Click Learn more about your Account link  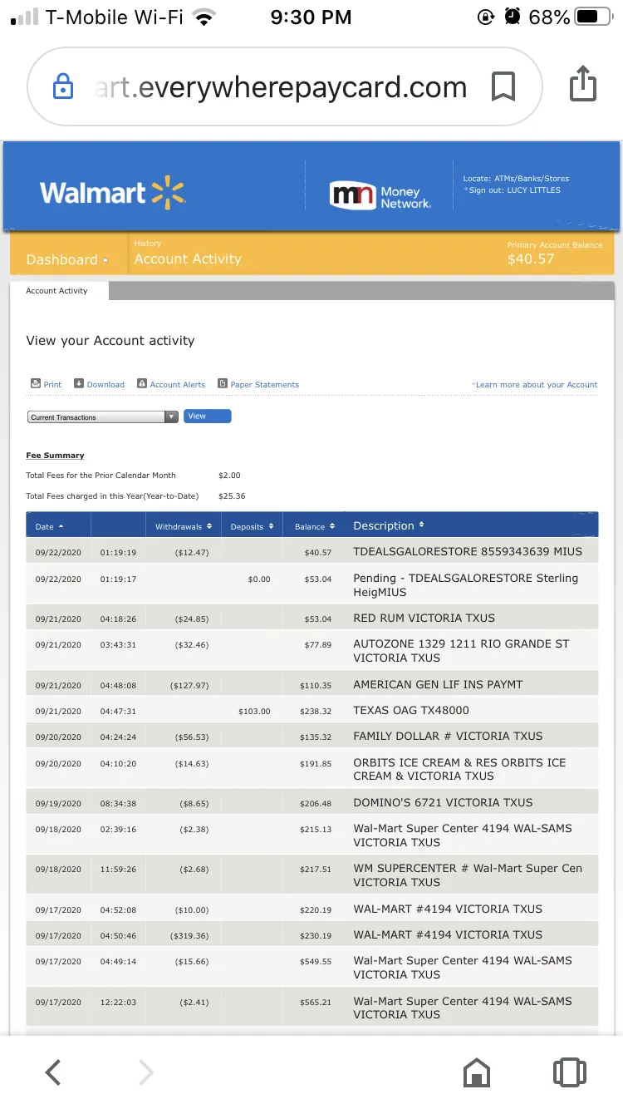coord(535,385)
